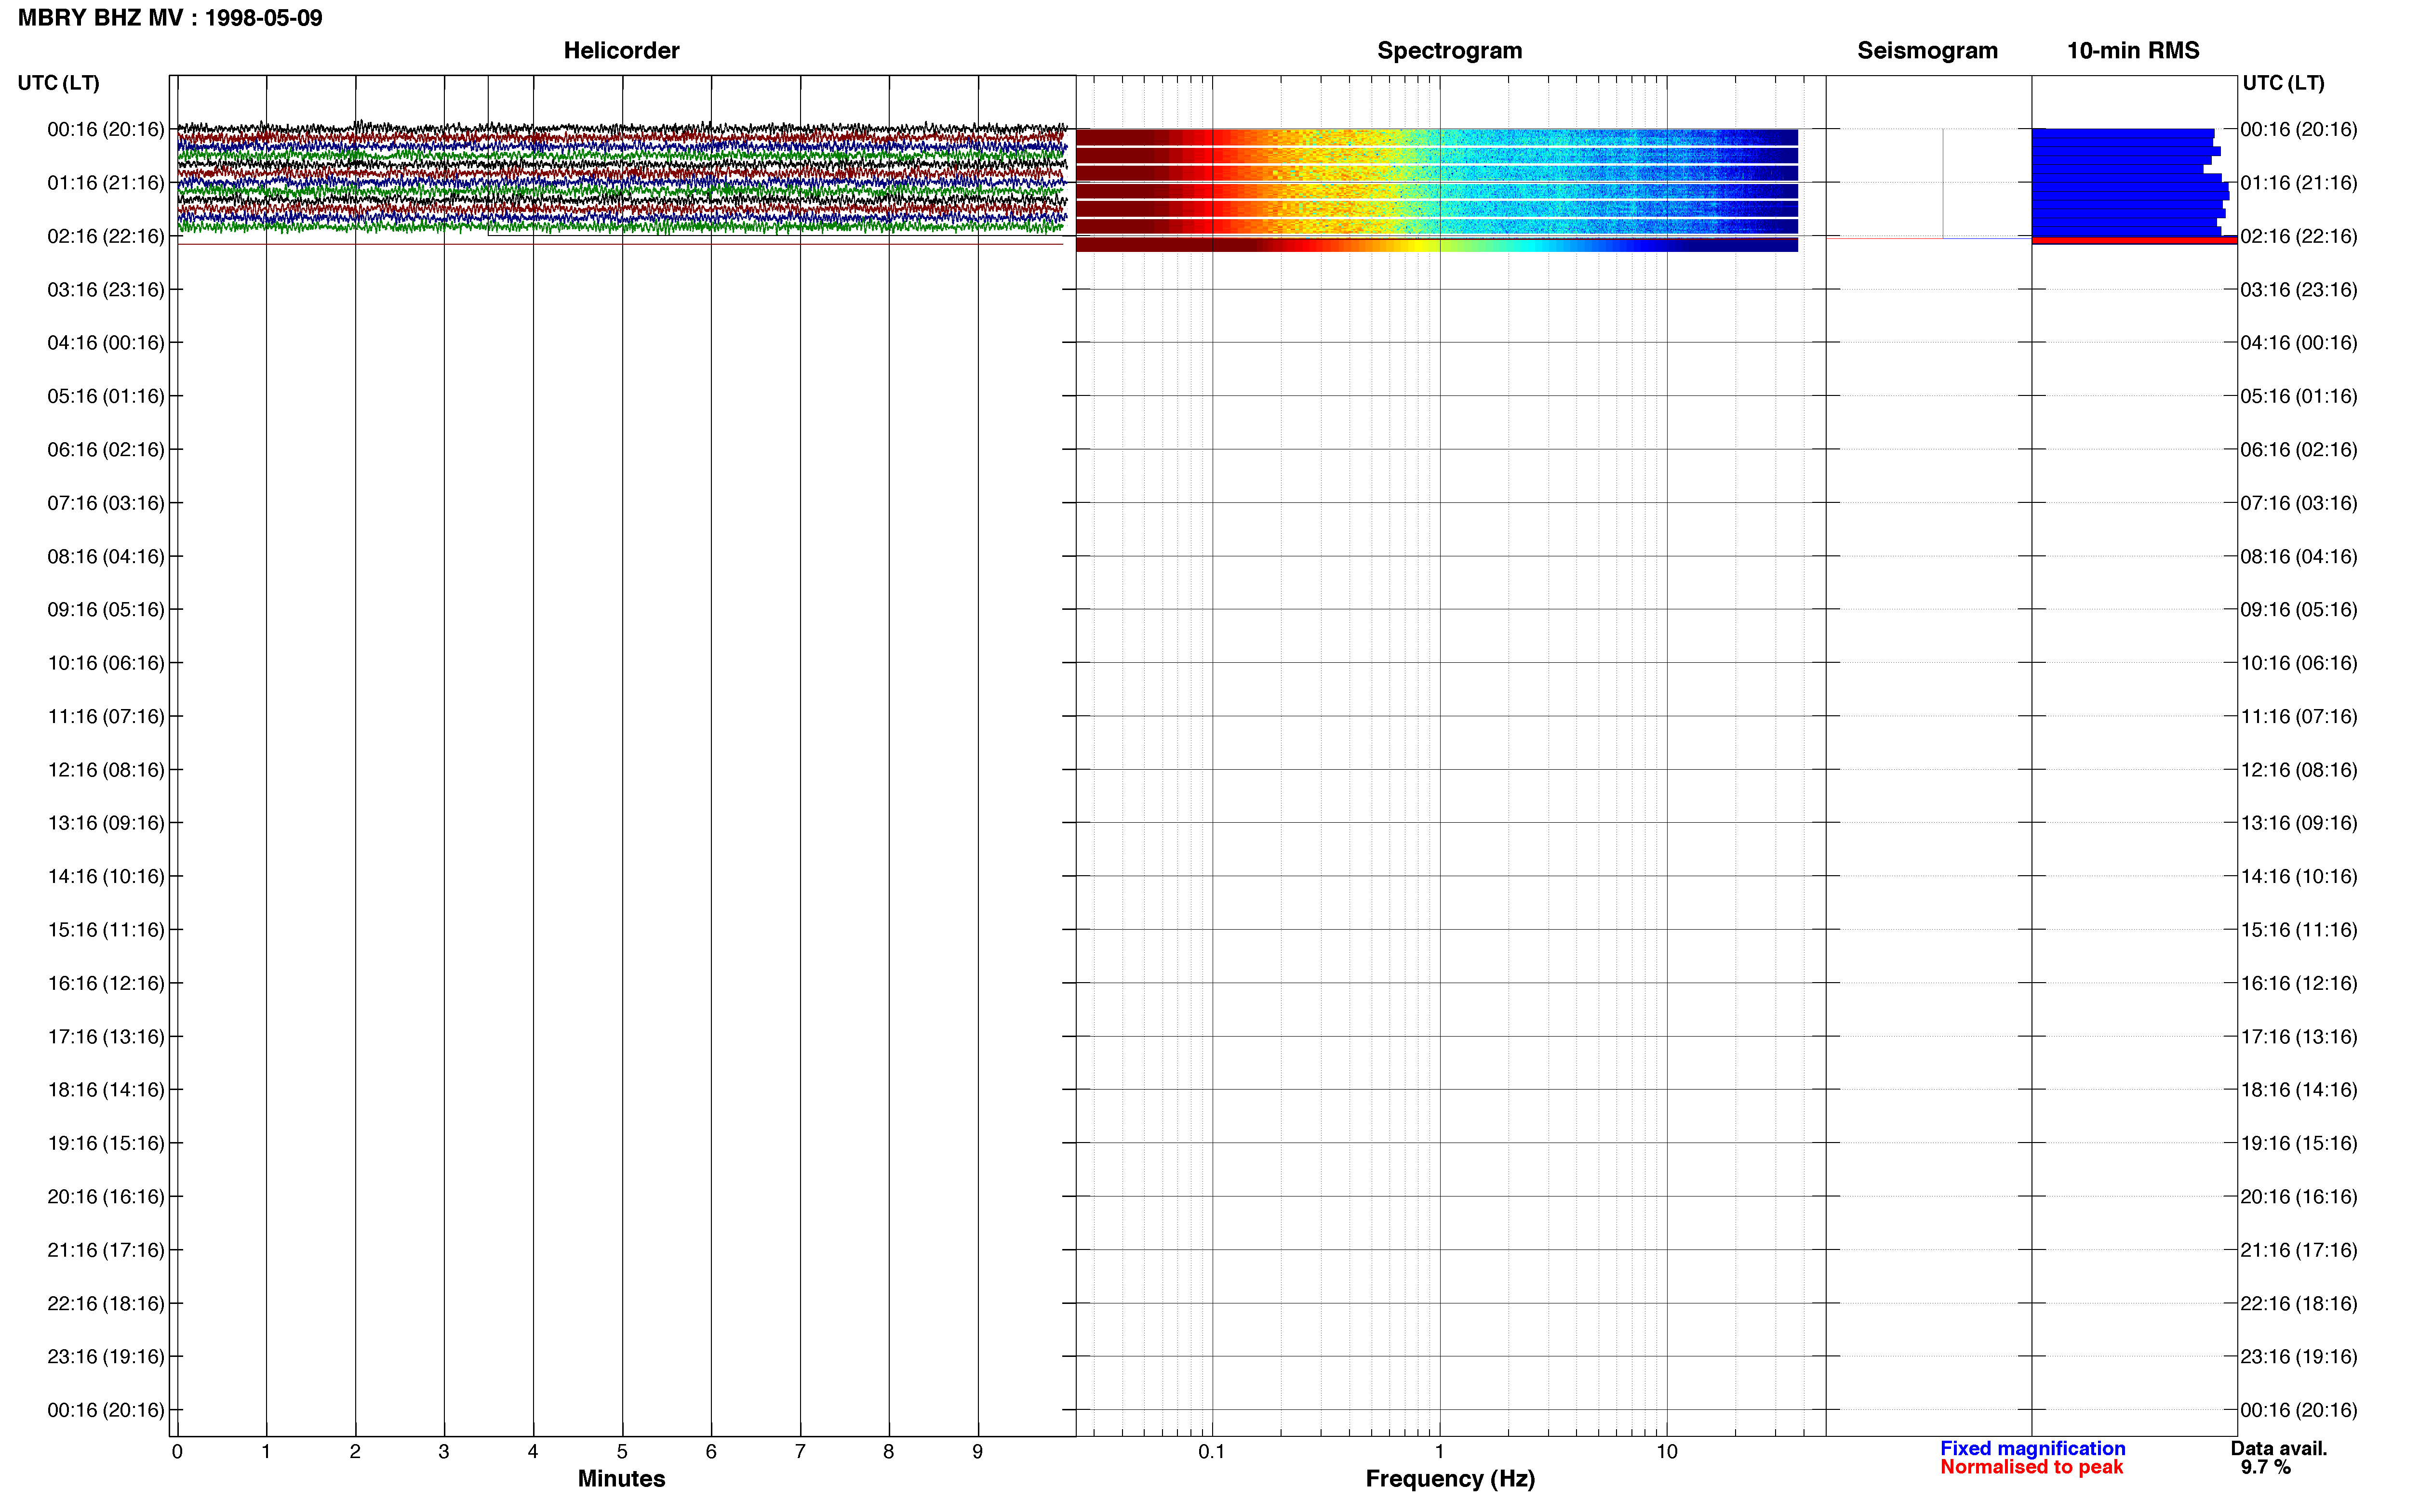
Task: Click the '07:16 (03:16)' label on the left axis
Action: click(106, 502)
